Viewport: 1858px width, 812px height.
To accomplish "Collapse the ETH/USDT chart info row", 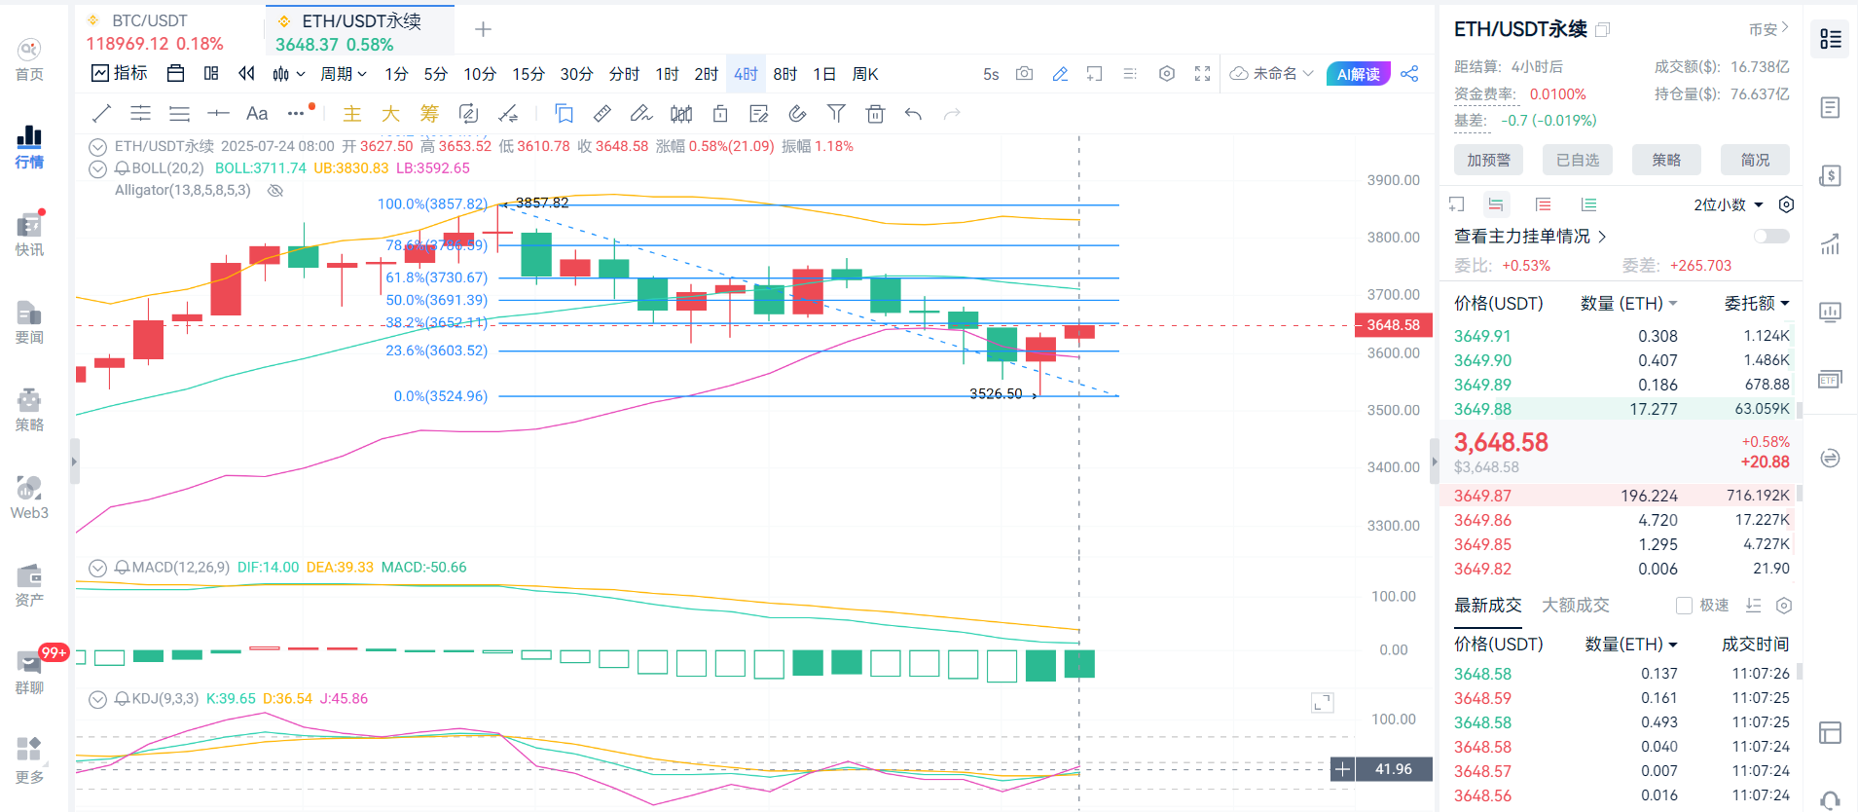I will pyautogui.click(x=97, y=147).
